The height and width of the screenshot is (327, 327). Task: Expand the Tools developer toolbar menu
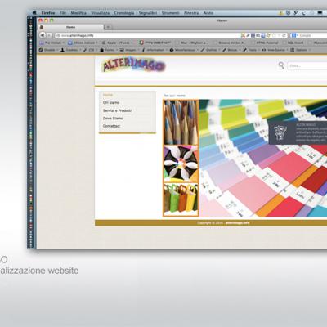click(x=251, y=50)
